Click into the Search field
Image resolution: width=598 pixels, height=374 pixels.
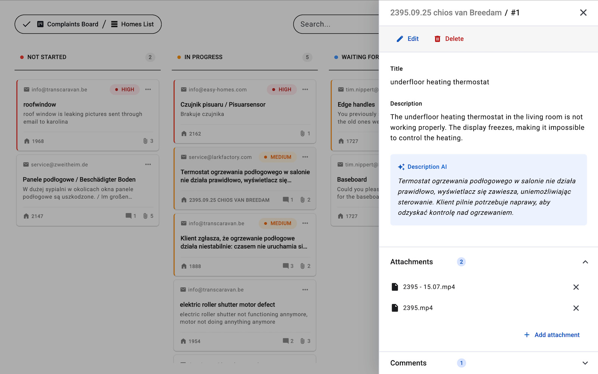[x=336, y=24]
